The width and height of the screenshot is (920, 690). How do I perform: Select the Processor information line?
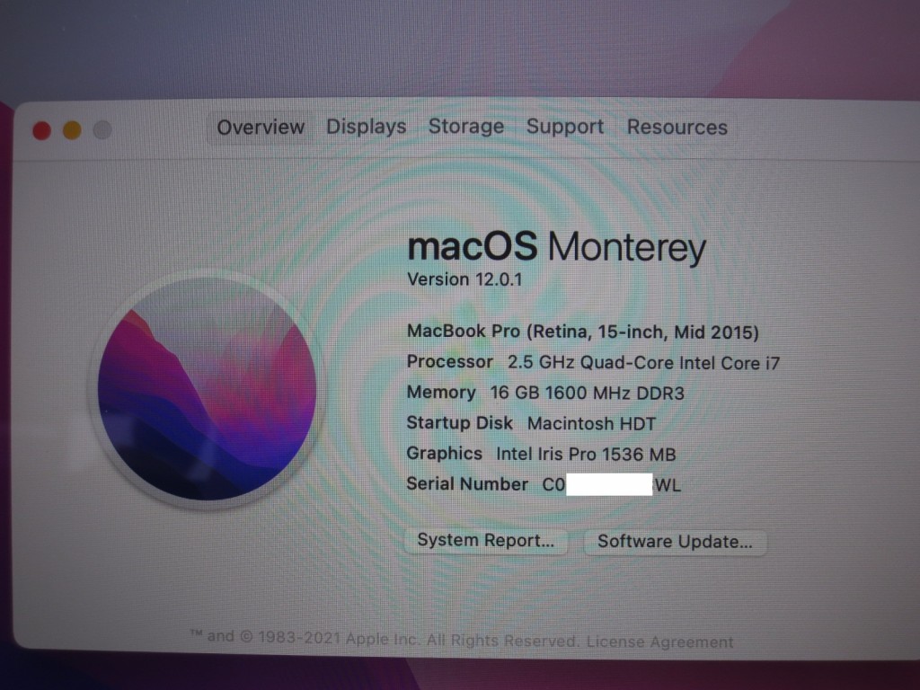click(593, 363)
